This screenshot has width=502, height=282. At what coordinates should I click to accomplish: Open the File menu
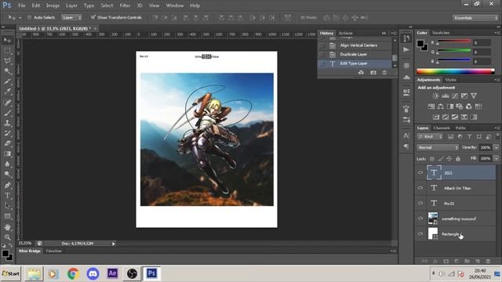[x=21, y=5]
